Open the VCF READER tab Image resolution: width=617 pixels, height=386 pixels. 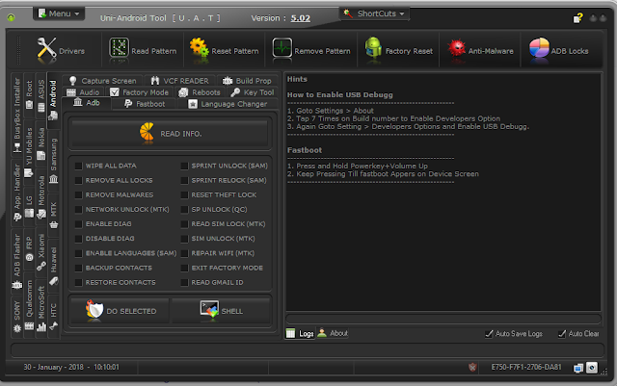pyautogui.click(x=180, y=81)
